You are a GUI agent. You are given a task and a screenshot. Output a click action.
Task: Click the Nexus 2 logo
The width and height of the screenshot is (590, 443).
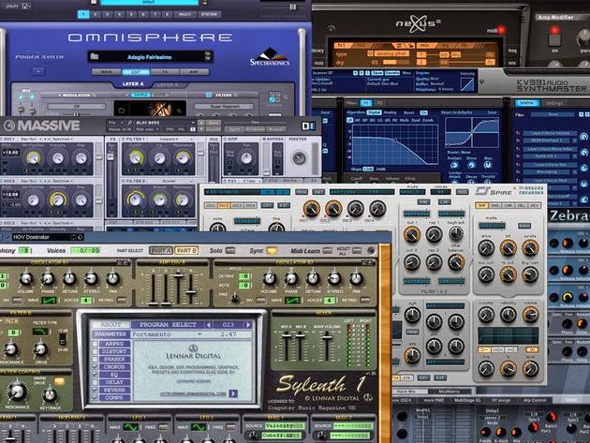click(418, 23)
